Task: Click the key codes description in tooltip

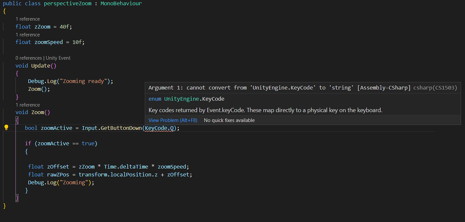Action: click(266, 110)
